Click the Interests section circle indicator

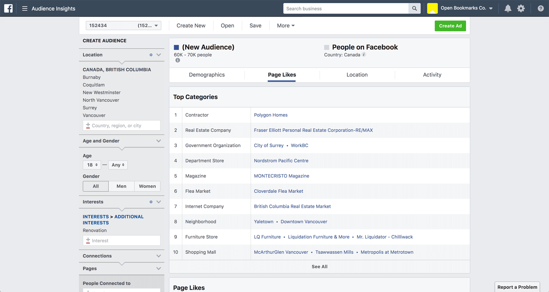(x=151, y=202)
